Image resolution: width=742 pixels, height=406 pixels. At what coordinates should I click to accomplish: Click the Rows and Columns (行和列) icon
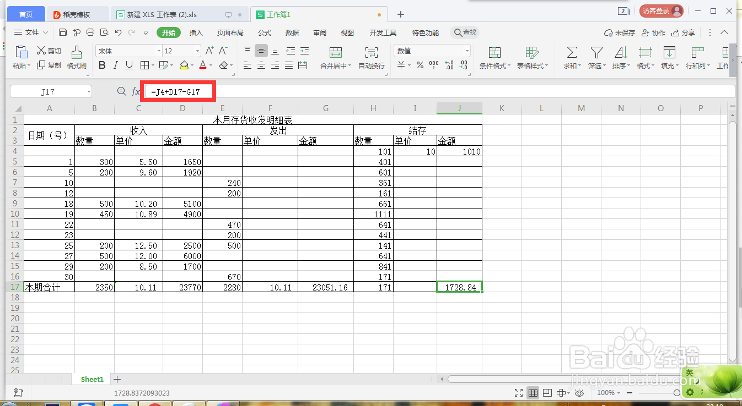click(x=697, y=52)
